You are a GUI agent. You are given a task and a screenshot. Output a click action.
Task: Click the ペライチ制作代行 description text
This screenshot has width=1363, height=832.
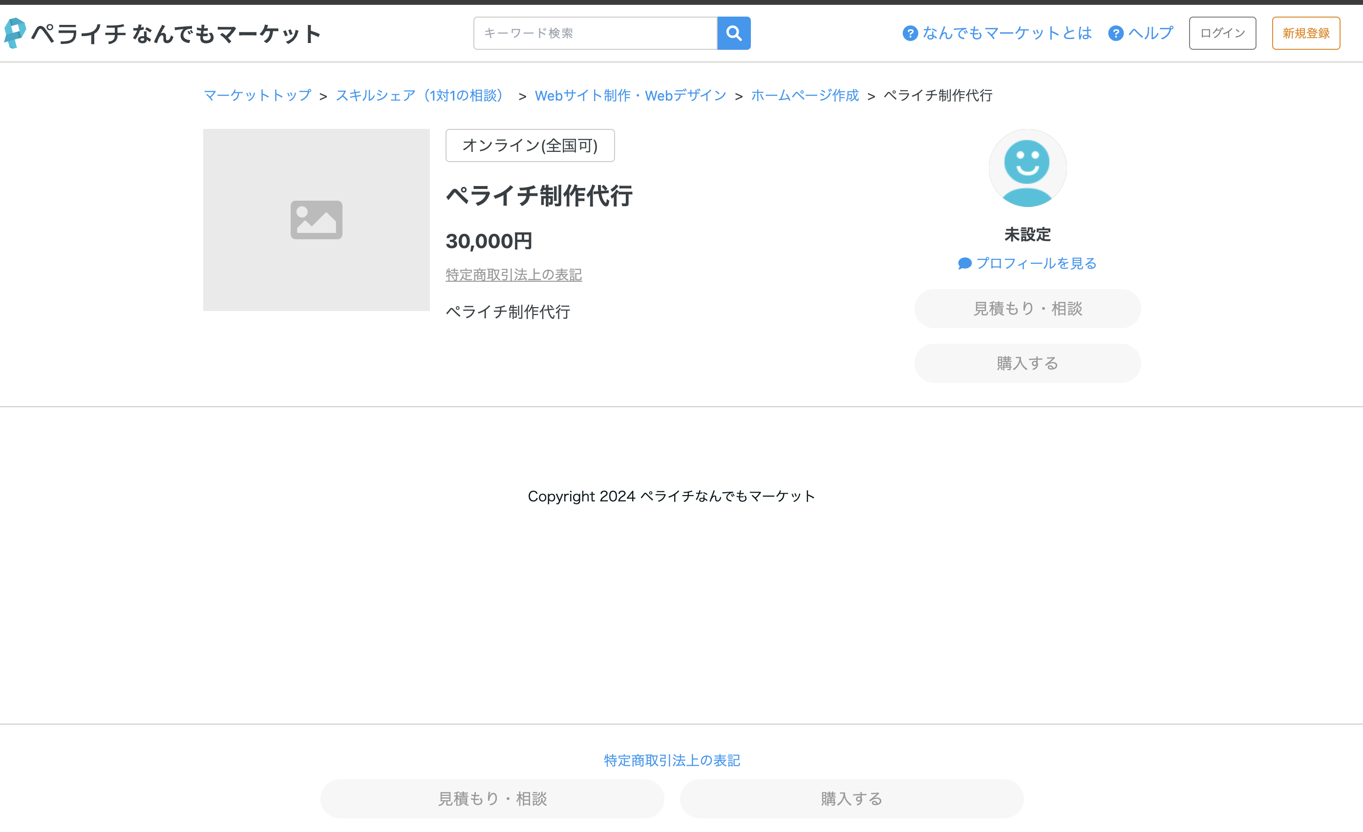tap(508, 312)
